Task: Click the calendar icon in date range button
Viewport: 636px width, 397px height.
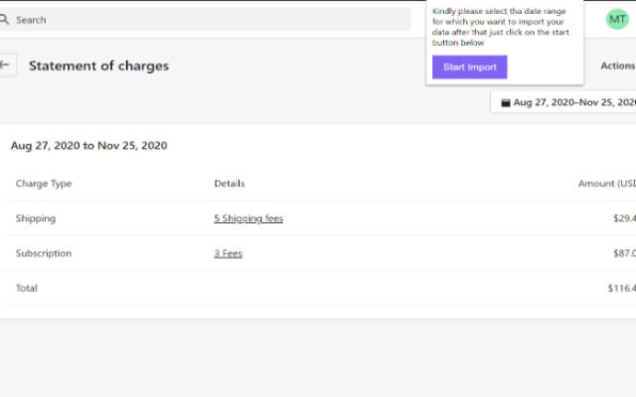Action: tap(506, 102)
